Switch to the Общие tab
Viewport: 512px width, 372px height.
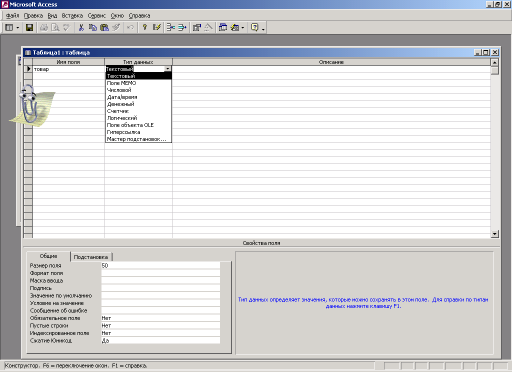48,256
